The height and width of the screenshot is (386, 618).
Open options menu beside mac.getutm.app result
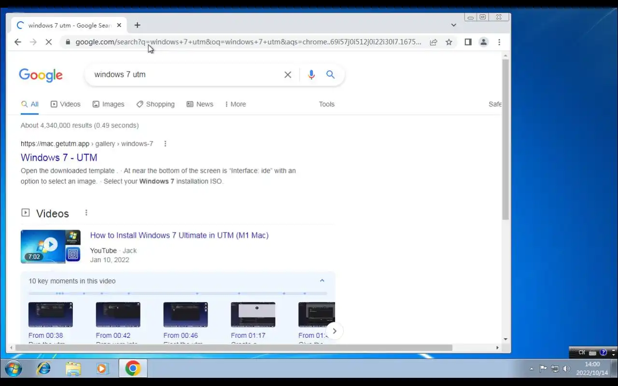click(x=165, y=144)
